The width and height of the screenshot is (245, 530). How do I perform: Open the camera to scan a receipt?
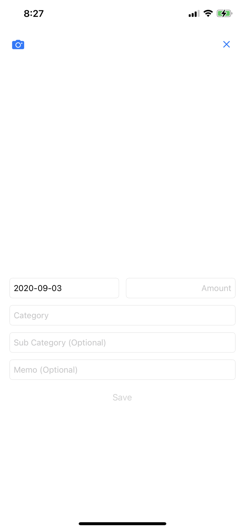point(18,45)
